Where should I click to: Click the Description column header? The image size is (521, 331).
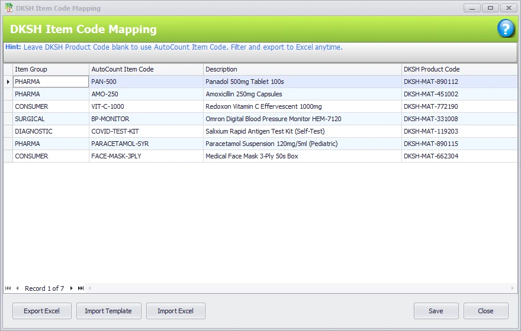(303, 69)
